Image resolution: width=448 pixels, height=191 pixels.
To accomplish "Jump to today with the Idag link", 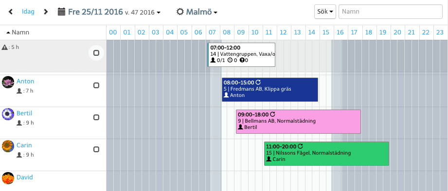I will [x=28, y=12].
